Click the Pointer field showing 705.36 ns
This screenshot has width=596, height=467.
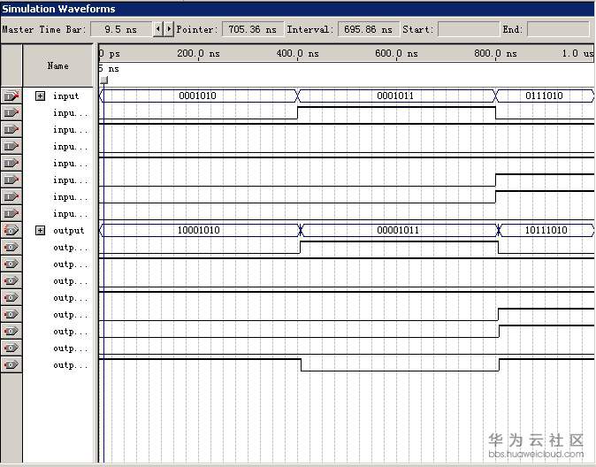(x=252, y=29)
